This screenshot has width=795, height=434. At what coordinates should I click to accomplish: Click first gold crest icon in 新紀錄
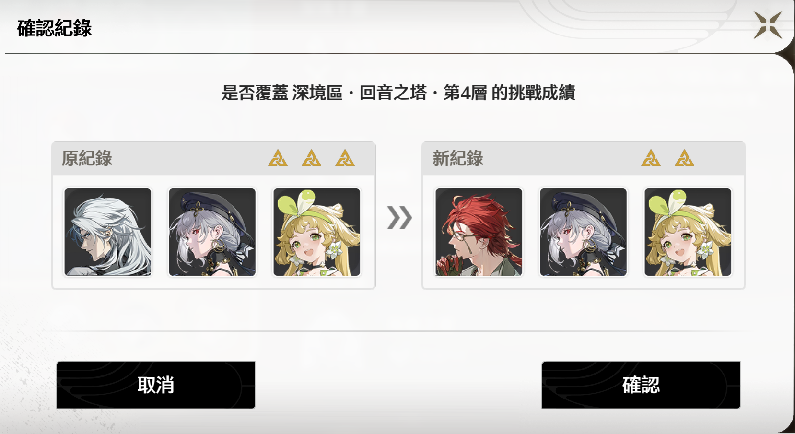(x=651, y=158)
